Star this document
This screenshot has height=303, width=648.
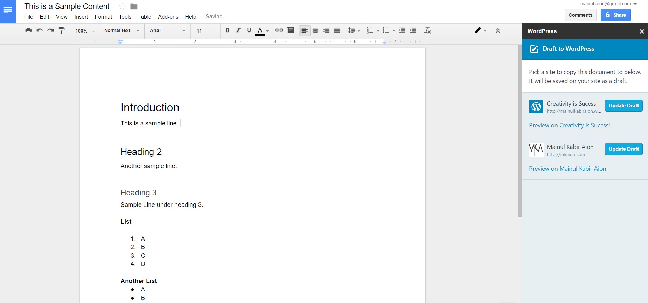[x=122, y=6]
